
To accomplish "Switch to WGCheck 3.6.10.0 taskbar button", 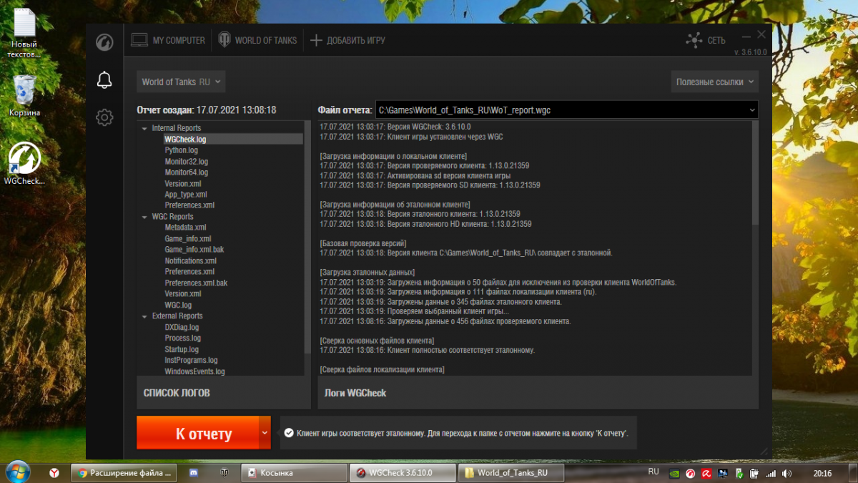I will tap(402, 473).
